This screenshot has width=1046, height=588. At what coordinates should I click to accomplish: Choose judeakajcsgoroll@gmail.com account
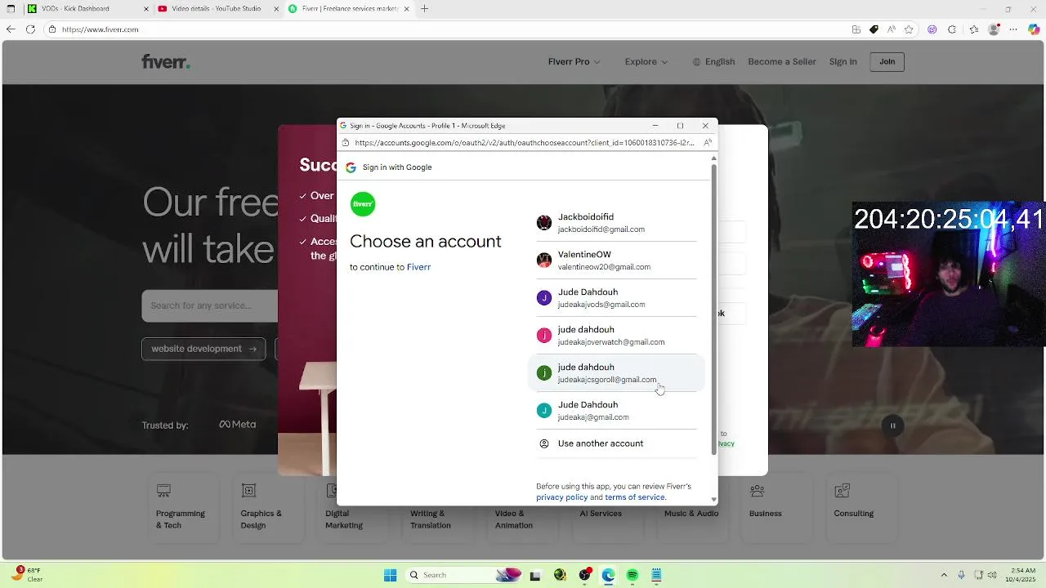pyautogui.click(x=616, y=373)
